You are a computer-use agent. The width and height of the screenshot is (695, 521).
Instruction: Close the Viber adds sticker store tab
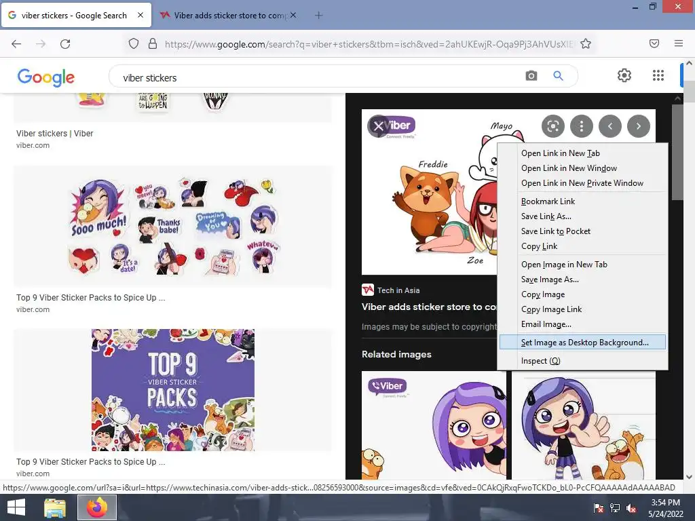click(293, 15)
